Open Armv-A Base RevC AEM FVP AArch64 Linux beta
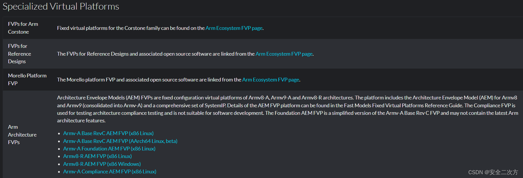 click(x=120, y=141)
